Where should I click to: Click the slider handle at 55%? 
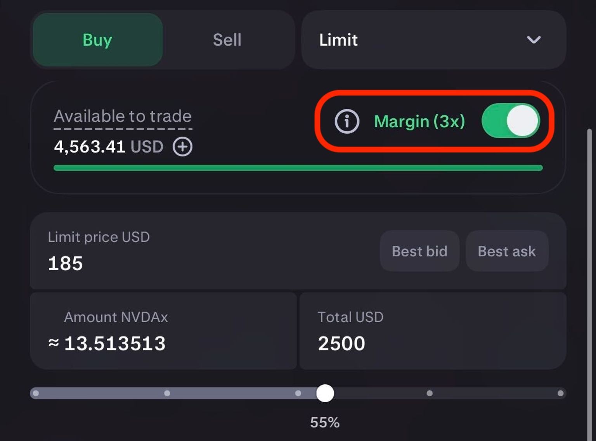(x=325, y=393)
